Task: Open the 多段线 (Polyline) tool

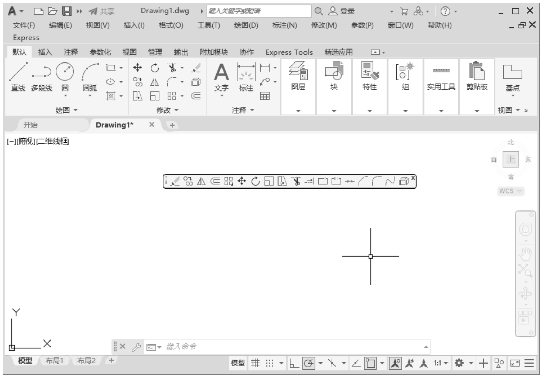Action: coord(42,77)
